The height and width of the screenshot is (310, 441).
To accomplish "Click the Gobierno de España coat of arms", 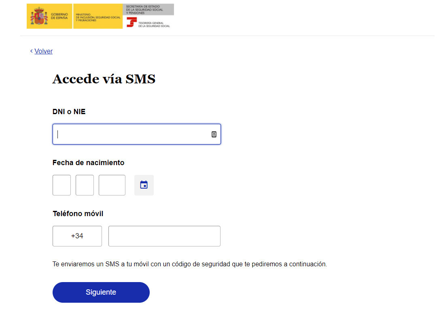I will pyautogui.click(x=39, y=17).
